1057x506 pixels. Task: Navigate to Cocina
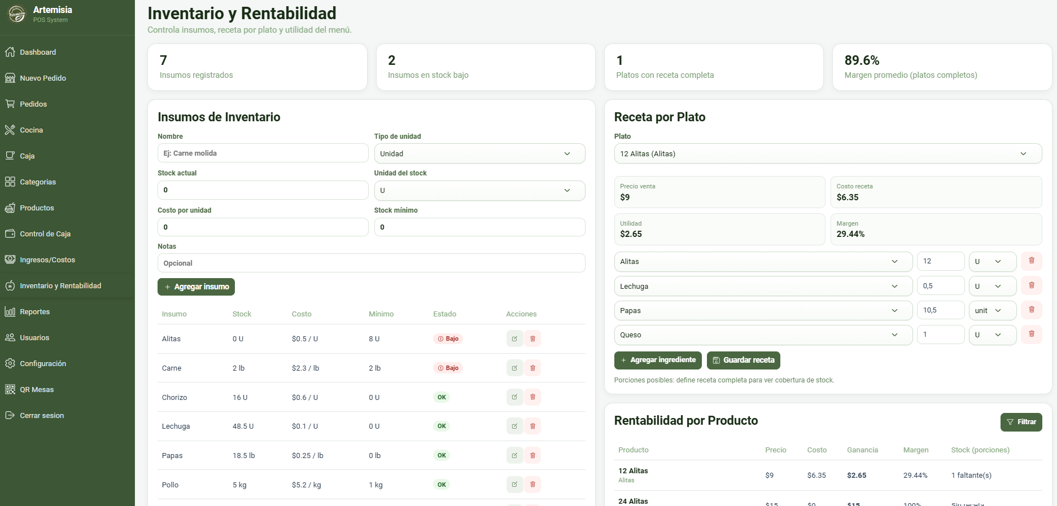pos(67,130)
